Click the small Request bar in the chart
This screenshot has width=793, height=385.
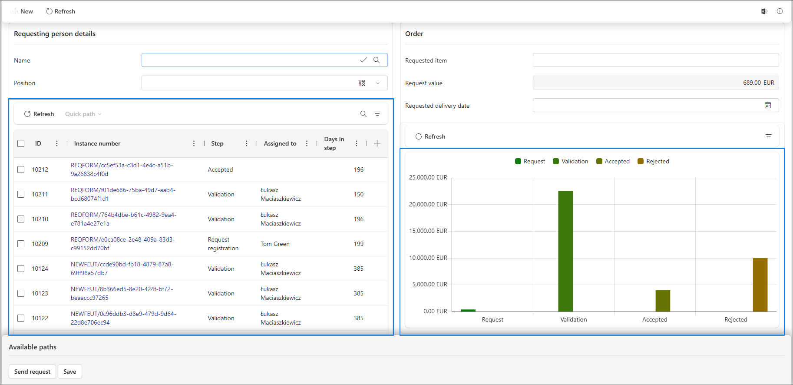[x=468, y=310]
